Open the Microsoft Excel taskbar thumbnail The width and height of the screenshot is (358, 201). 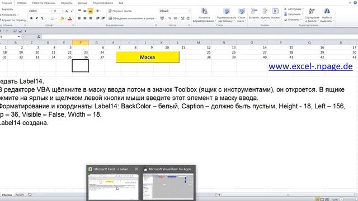pos(114,183)
